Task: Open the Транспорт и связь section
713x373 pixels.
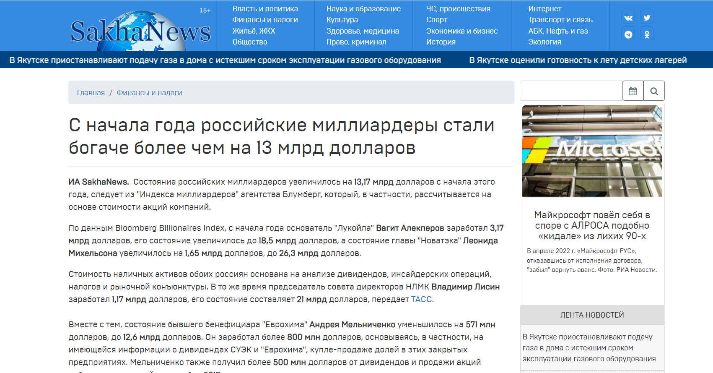Action: click(x=560, y=20)
